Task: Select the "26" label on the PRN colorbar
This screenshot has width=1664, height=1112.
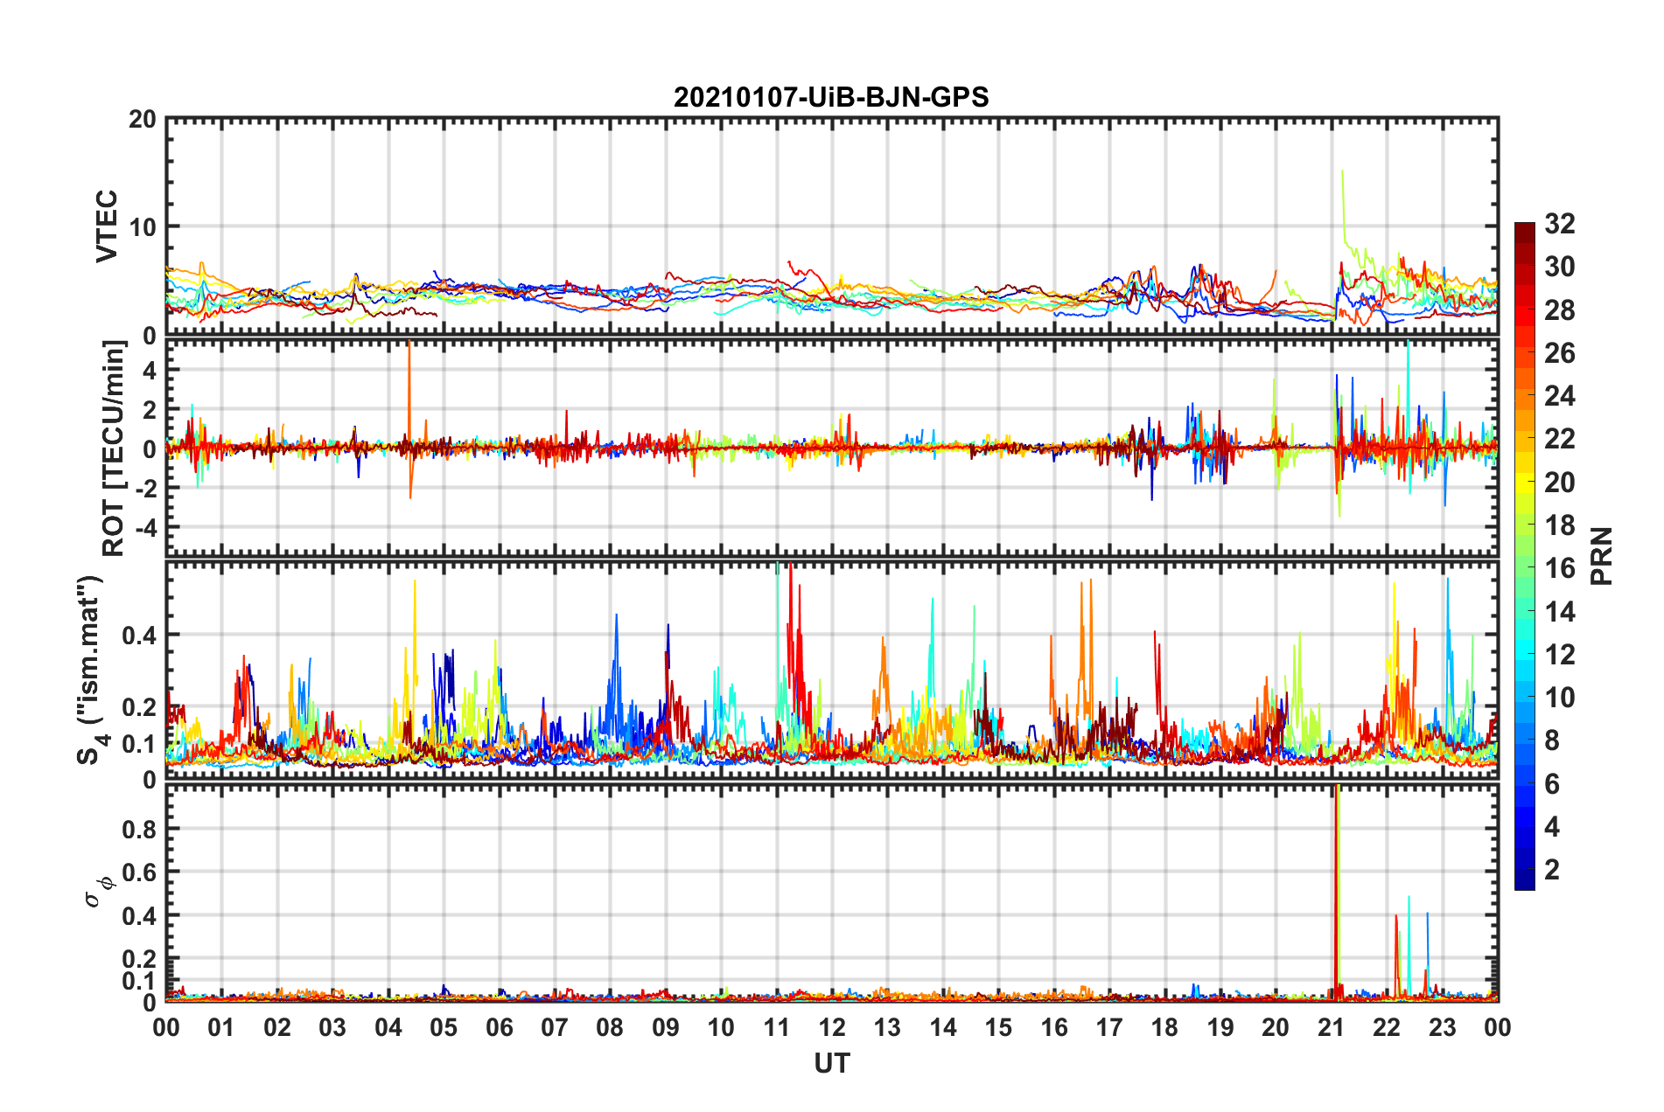Action: (1559, 353)
